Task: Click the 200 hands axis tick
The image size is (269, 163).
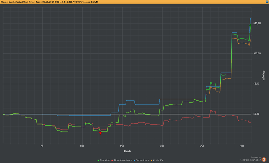Action: coord(162,146)
